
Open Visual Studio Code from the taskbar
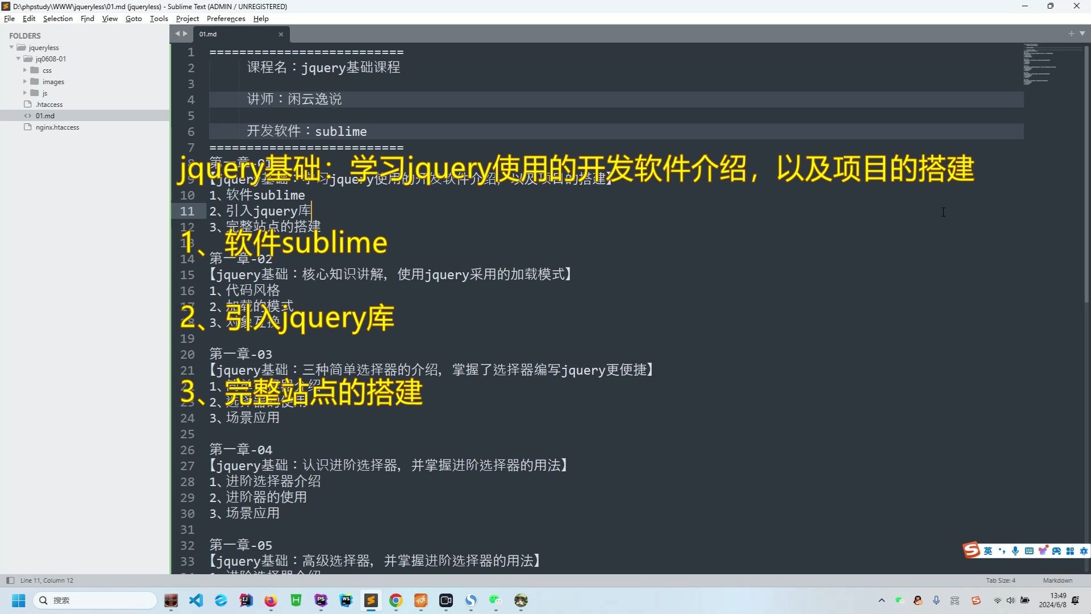pyautogui.click(x=196, y=601)
